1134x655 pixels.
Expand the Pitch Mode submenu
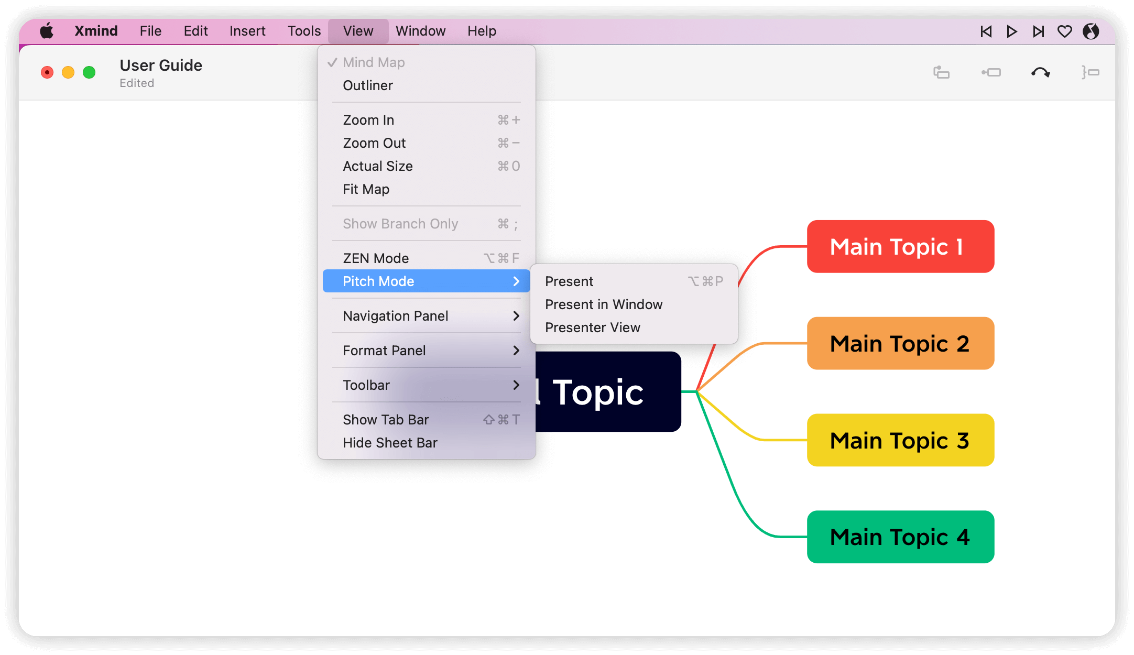(427, 281)
